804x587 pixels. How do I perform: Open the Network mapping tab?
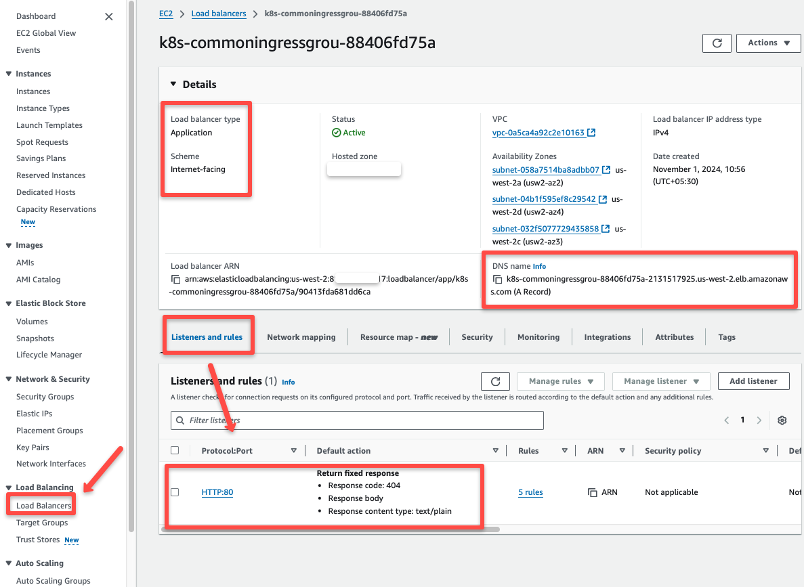(x=302, y=336)
